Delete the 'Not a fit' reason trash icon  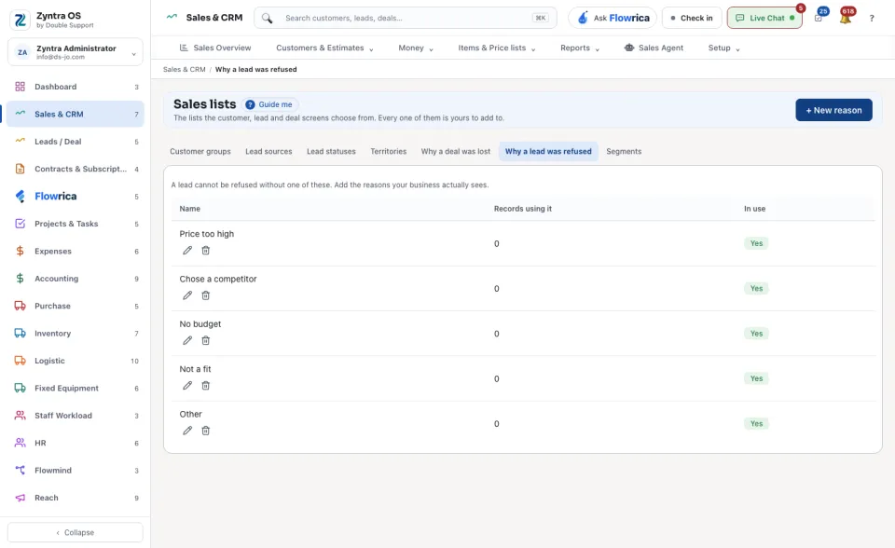[205, 386]
